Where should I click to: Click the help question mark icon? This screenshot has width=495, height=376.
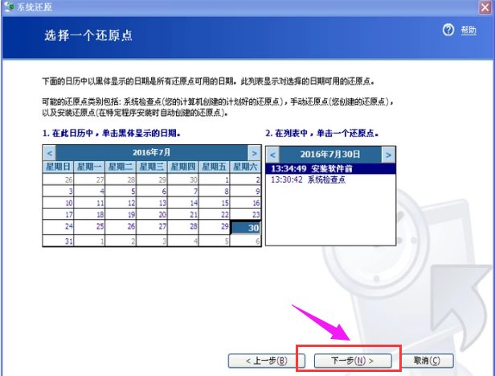[x=448, y=30]
